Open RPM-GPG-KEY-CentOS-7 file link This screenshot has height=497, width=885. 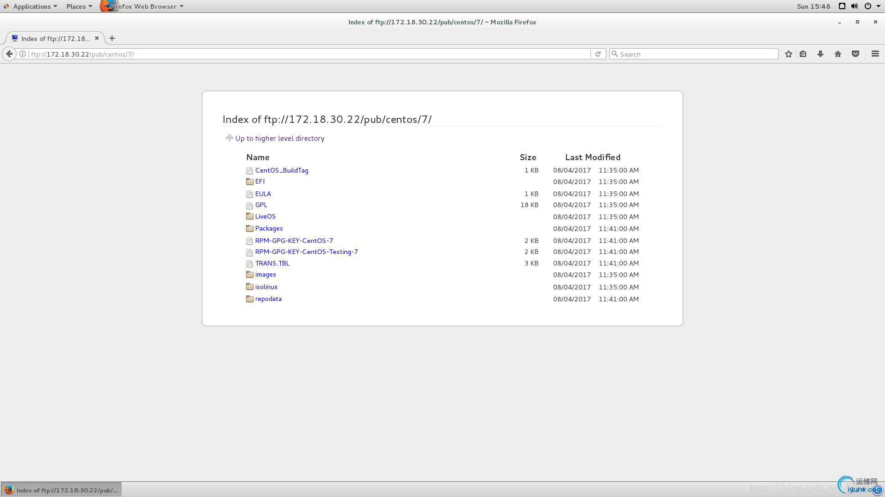[294, 241]
